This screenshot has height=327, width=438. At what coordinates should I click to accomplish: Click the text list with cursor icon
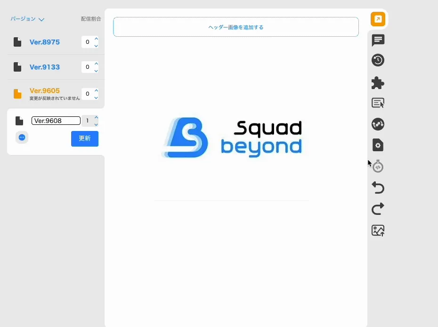(x=378, y=103)
